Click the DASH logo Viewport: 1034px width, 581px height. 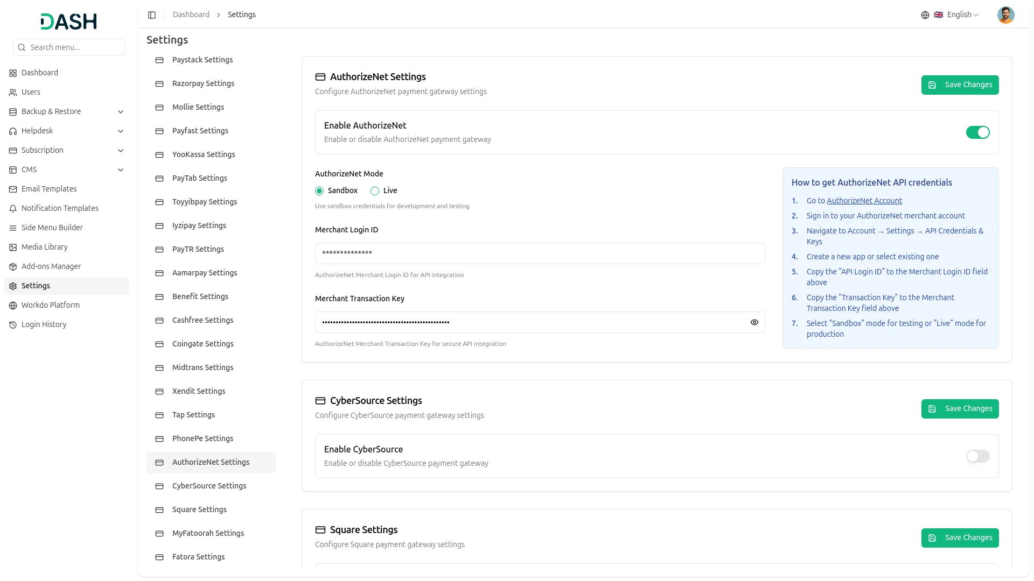click(69, 22)
